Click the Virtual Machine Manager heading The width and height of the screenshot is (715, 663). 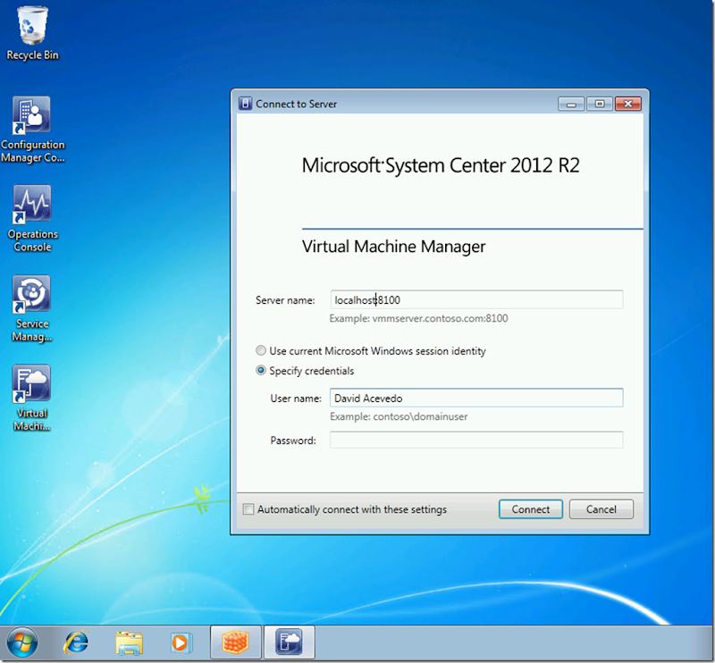tap(393, 247)
